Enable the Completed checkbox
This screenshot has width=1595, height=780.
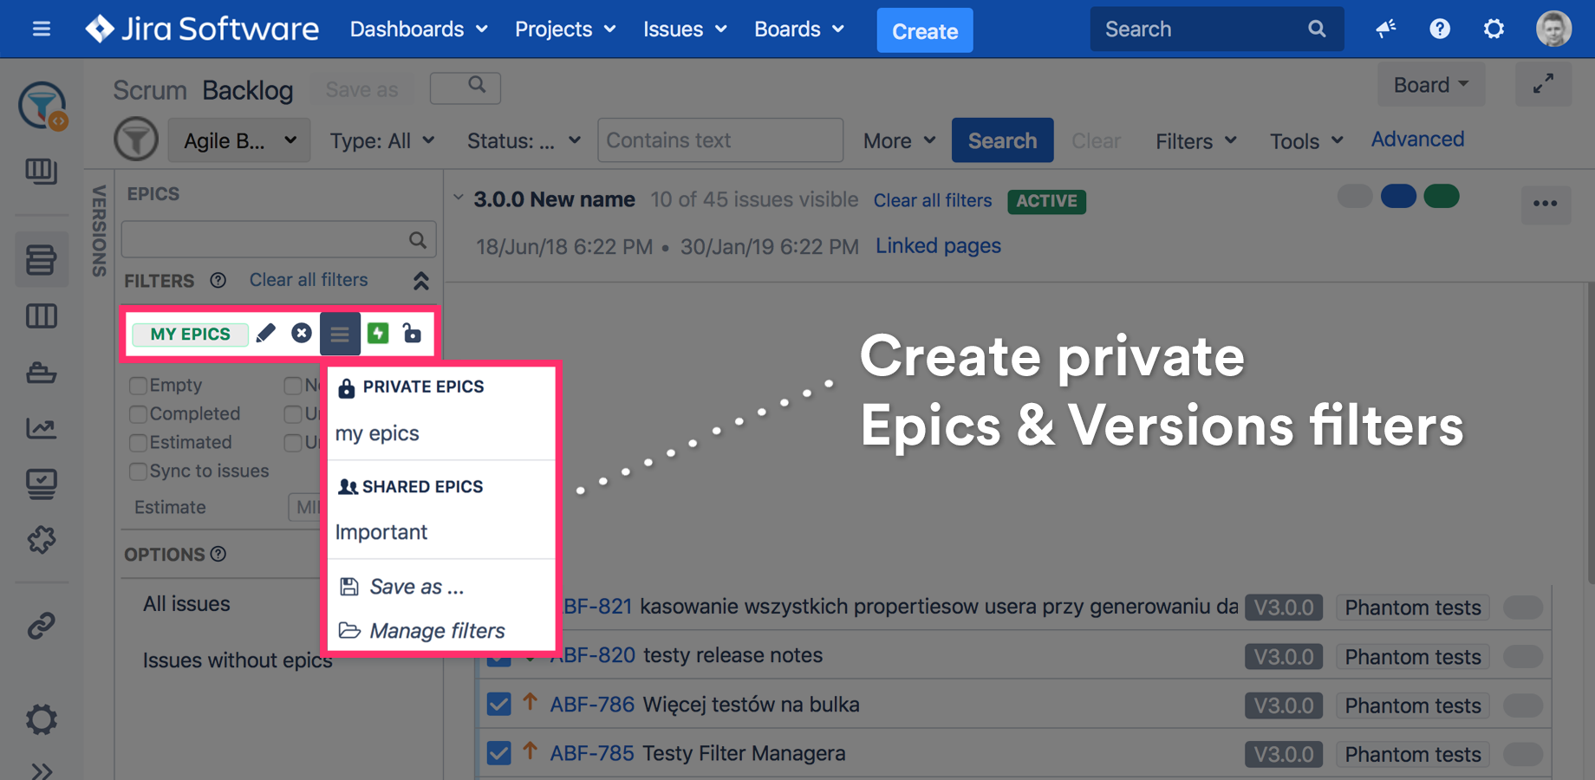pos(138,414)
